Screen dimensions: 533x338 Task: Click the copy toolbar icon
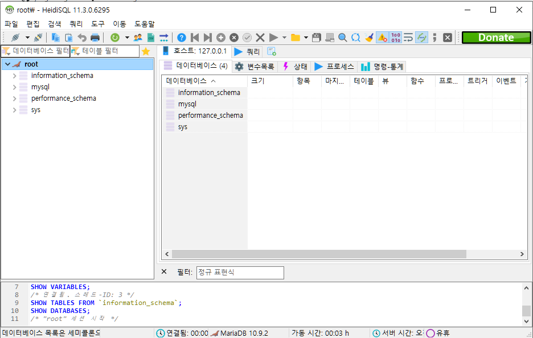[x=55, y=38]
